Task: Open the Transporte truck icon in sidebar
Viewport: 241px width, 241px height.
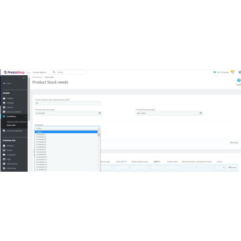Action: click(4, 155)
